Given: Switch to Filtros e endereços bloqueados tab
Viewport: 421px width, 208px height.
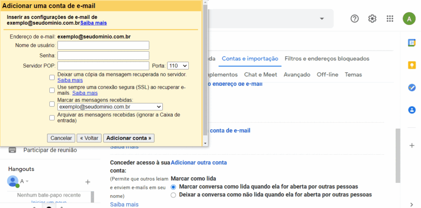Looking at the screenshot, I should [327, 59].
